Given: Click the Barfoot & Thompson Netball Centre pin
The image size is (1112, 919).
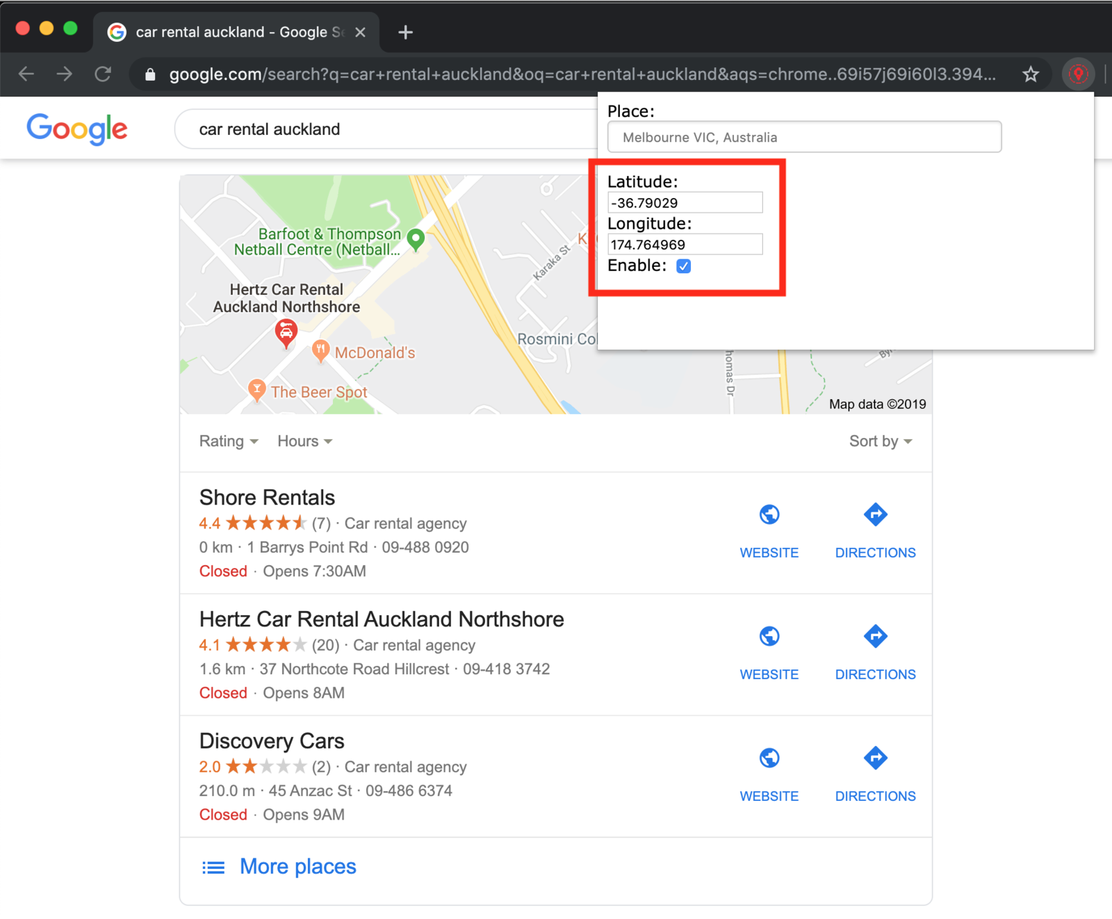Looking at the screenshot, I should pyautogui.click(x=416, y=240).
